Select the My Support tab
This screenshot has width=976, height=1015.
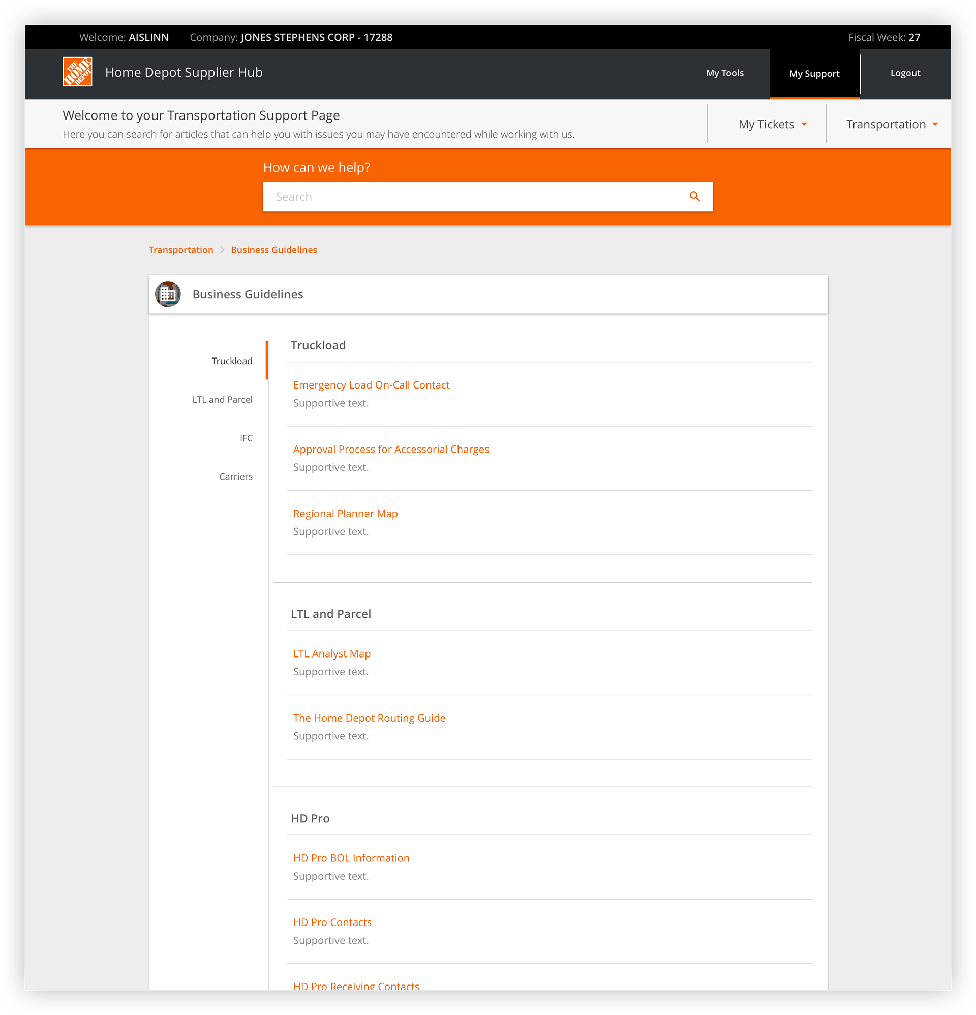(814, 74)
